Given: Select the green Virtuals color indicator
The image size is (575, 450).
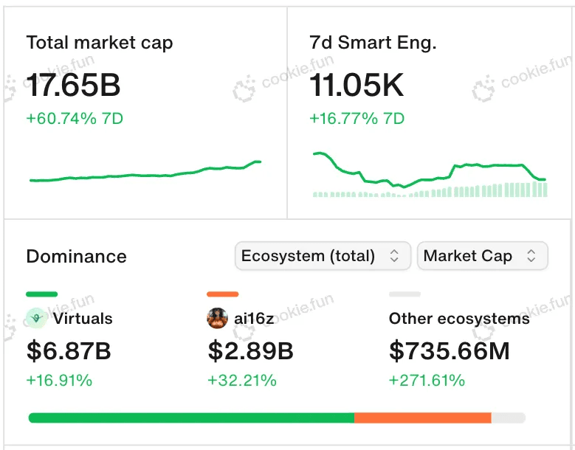Looking at the screenshot, I should pyautogui.click(x=42, y=294).
